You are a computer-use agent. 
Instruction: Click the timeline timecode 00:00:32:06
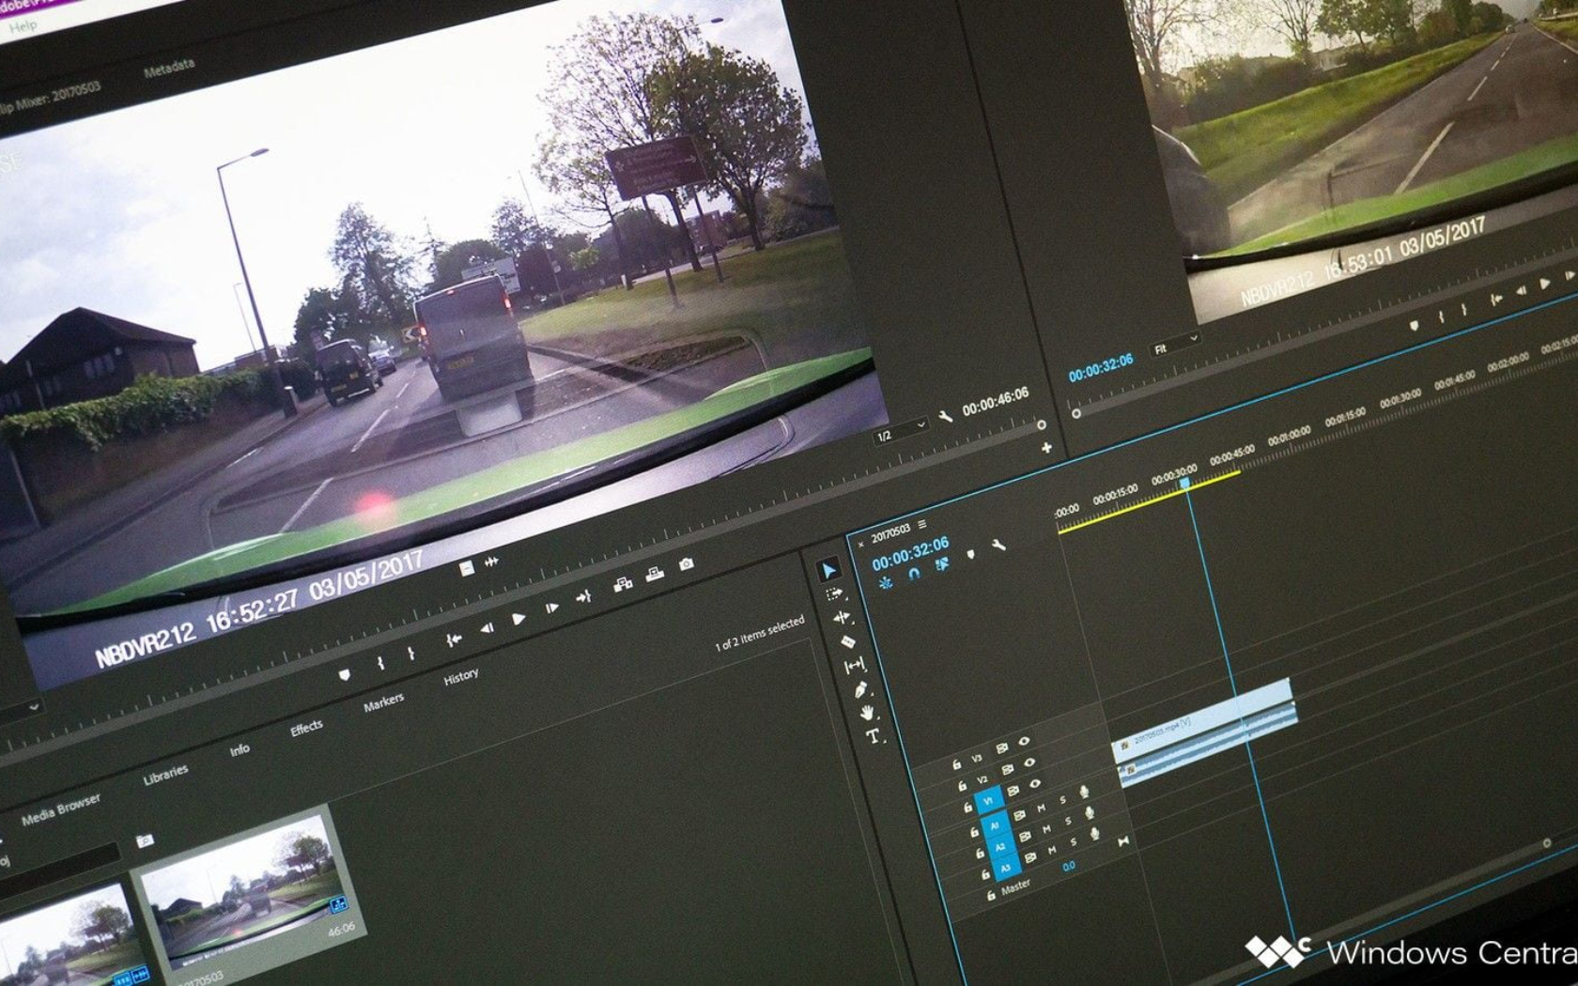click(x=910, y=553)
